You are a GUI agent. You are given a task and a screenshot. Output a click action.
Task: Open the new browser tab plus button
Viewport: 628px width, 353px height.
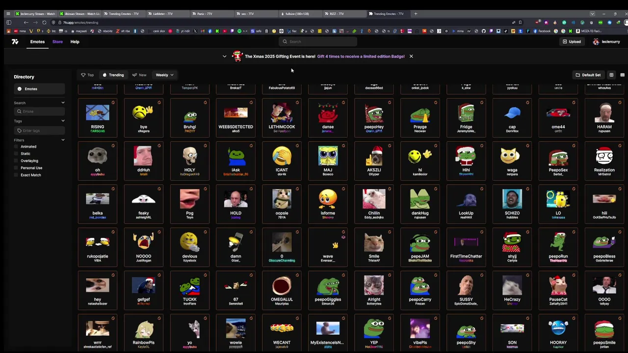pyautogui.click(x=416, y=14)
